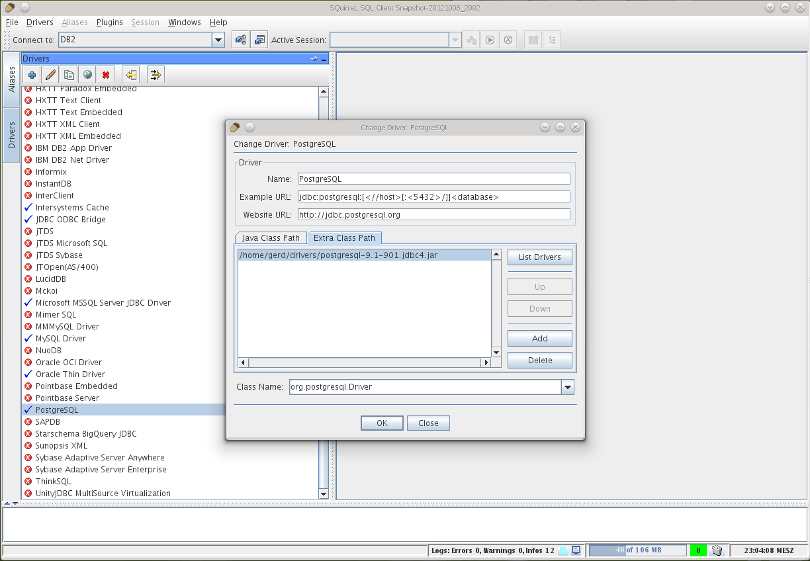
Task: Open the Connect to database dropdown
Action: coord(218,39)
